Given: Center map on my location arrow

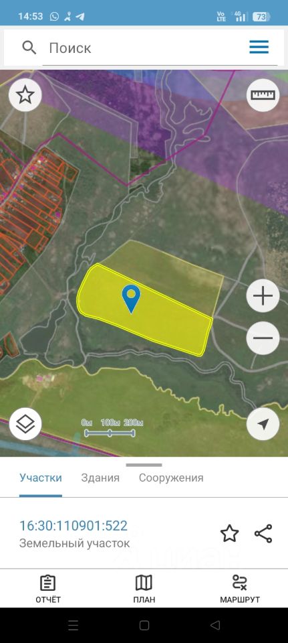Looking at the screenshot, I should point(263,424).
